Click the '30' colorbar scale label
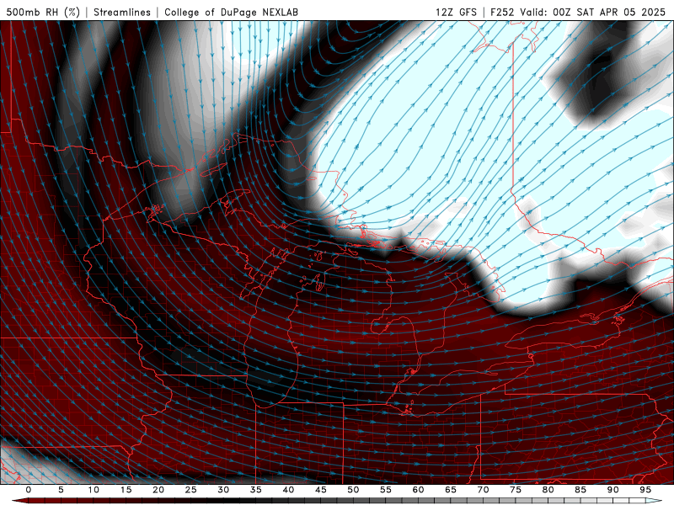This screenshot has height=505, width=674. coord(223,490)
